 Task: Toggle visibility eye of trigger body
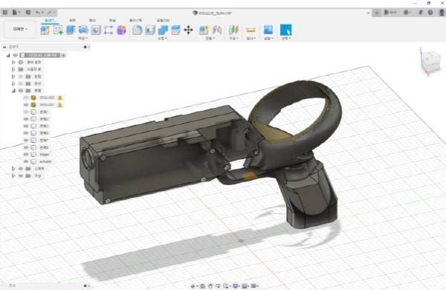pos(26,154)
